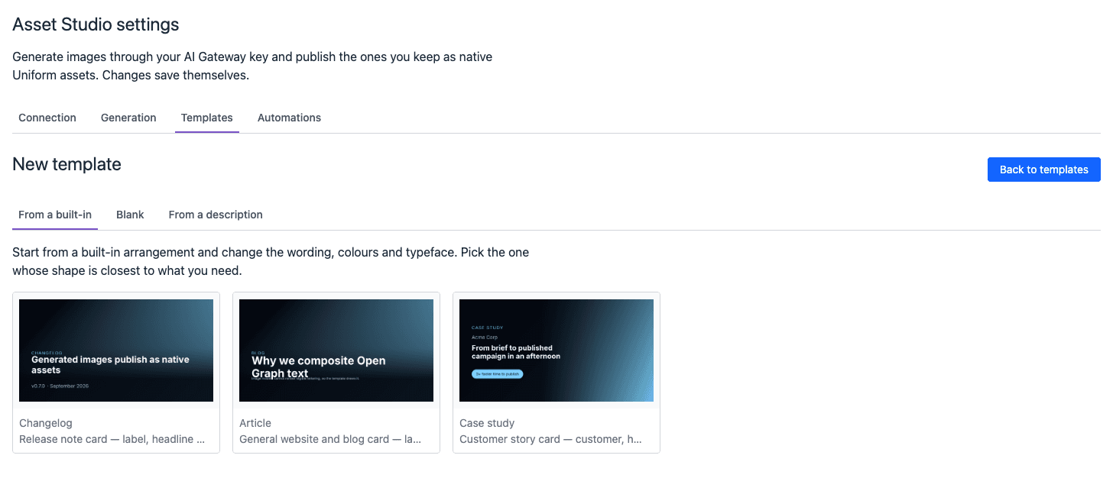The height and width of the screenshot is (478, 1113).
Task: Click the Release note card description
Action: (112, 439)
